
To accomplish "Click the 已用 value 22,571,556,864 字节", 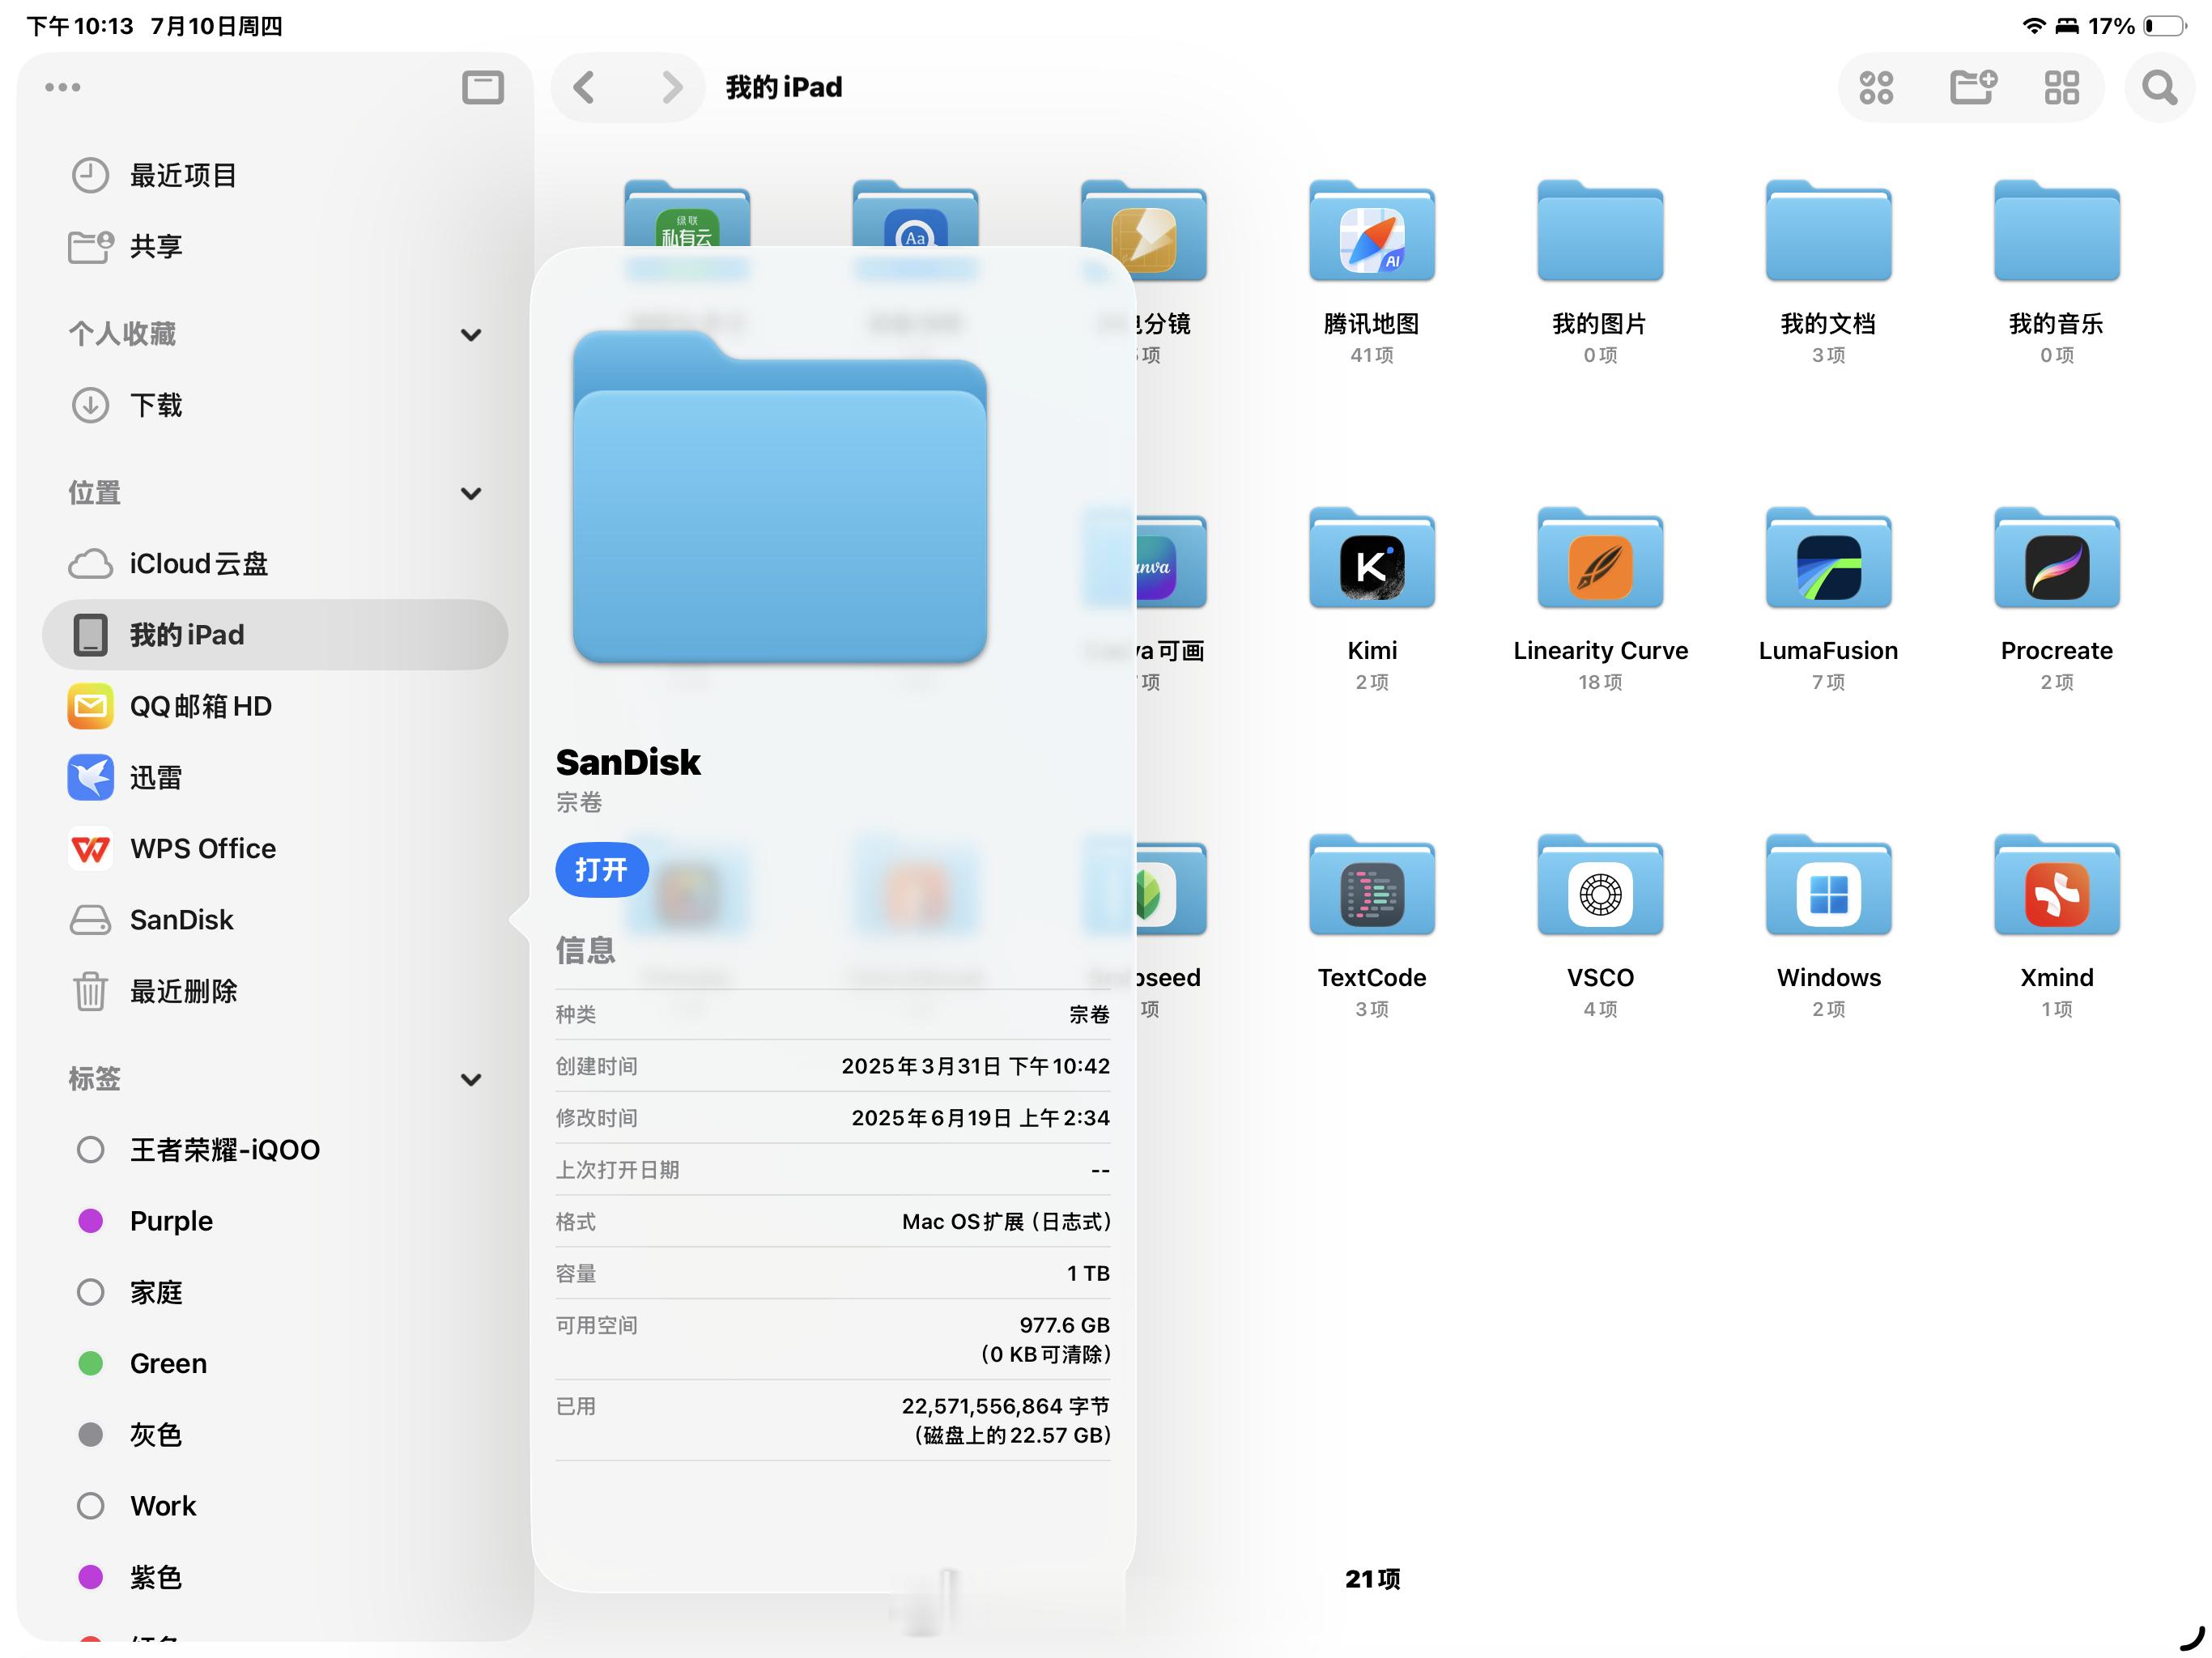I will 1005,1406.
